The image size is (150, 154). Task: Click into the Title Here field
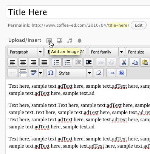(x=78, y=12)
